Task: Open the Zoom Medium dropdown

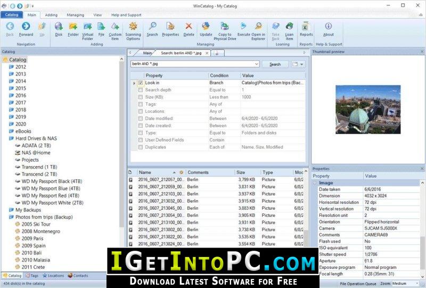Action: tap(405, 283)
